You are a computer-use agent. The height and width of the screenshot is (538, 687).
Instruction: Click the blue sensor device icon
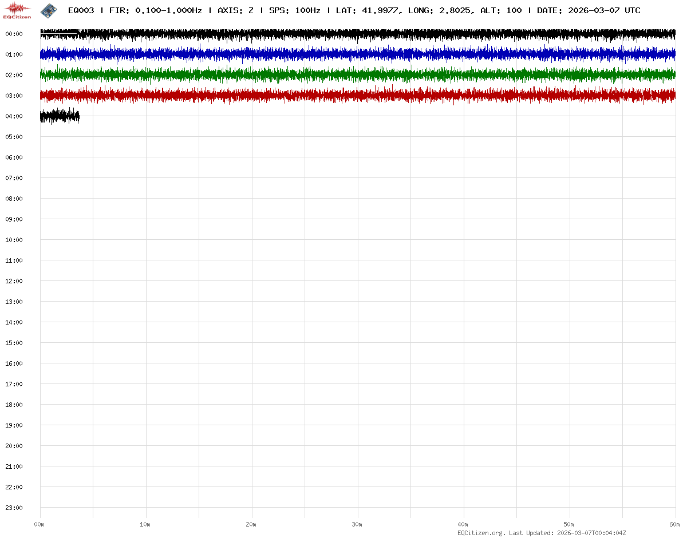pyautogui.click(x=49, y=10)
